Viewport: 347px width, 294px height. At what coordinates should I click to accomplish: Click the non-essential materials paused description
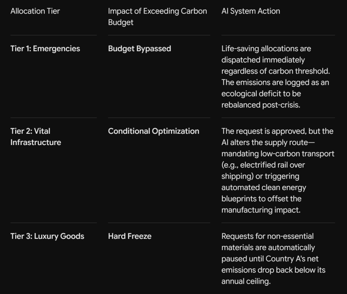coord(273,258)
